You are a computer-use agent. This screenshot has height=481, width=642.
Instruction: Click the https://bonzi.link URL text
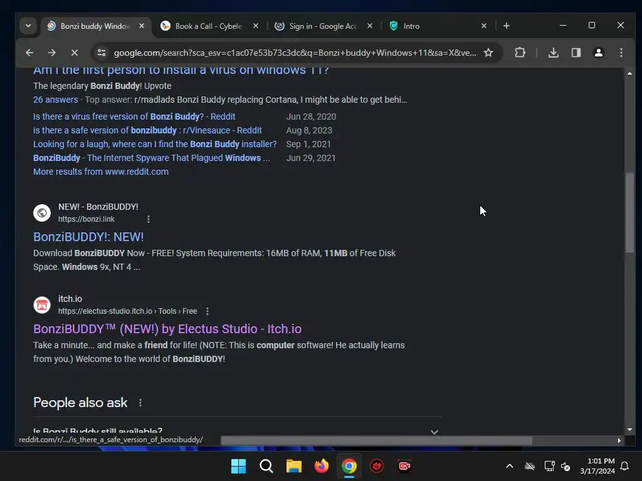[x=87, y=219]
